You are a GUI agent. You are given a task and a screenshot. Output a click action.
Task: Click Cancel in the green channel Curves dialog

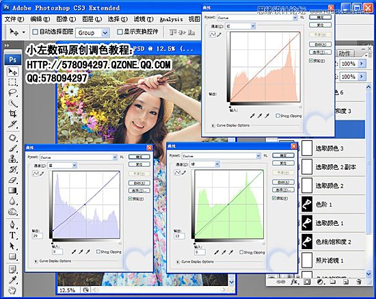284,163
